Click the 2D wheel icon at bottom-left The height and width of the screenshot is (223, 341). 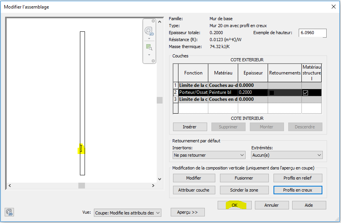click(9, 212)
